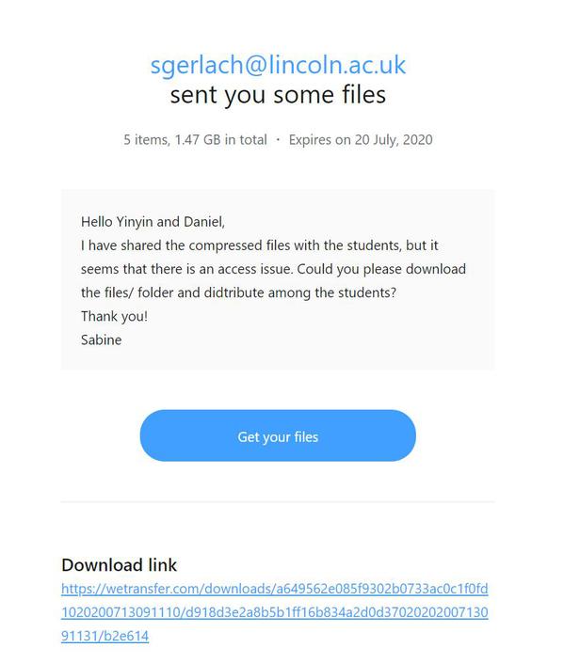Click the Get your files button
564x663 pixels.
pyautogui.click(x=278, y=435)
